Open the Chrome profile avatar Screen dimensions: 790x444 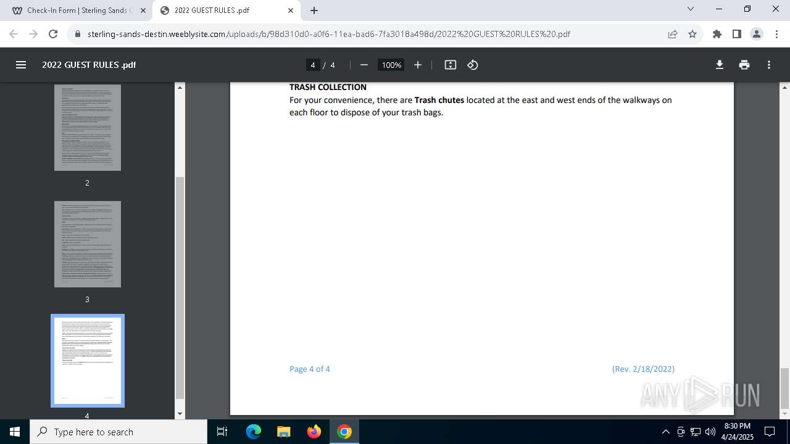757,34
